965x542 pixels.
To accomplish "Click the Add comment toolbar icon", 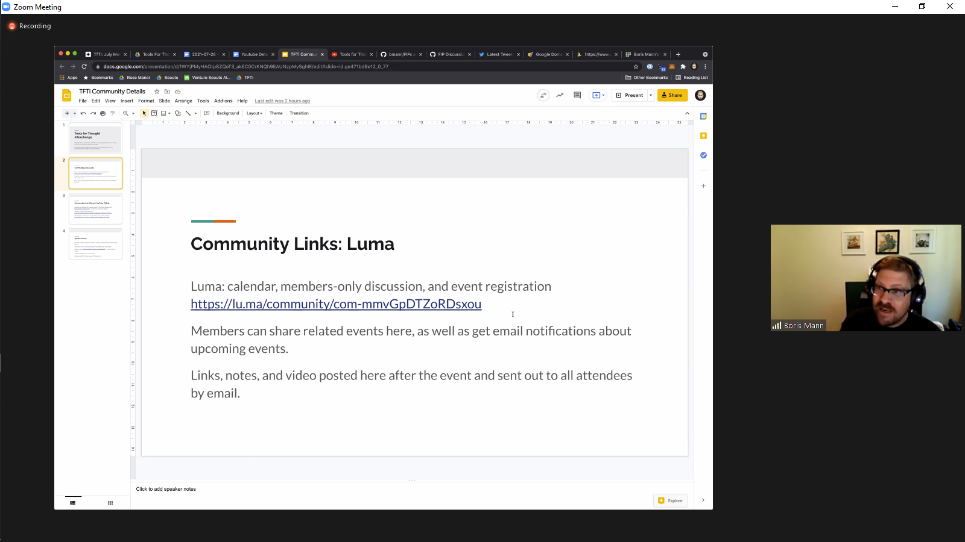I will [x=207, y=113].
